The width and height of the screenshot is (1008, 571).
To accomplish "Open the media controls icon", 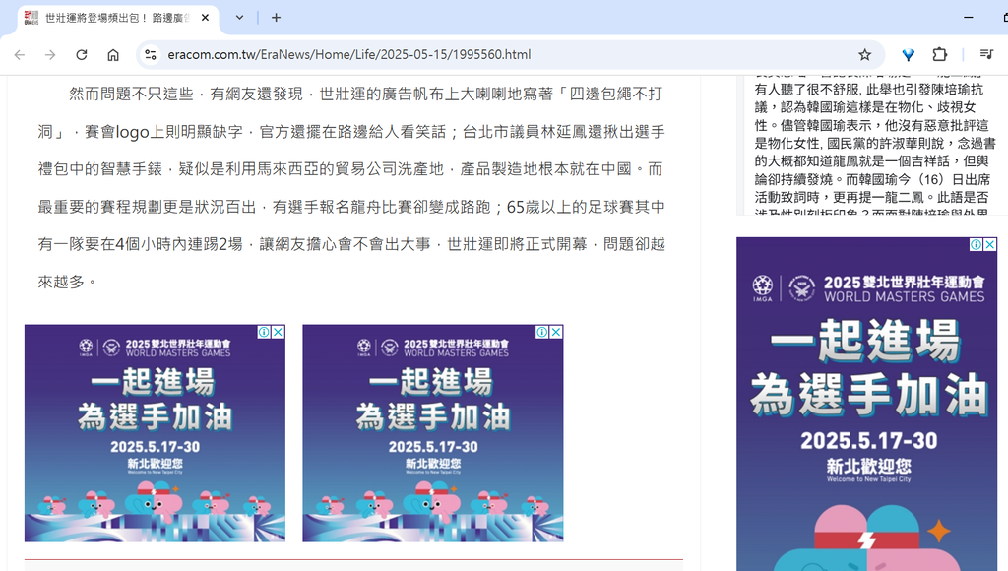I will 986,55.
